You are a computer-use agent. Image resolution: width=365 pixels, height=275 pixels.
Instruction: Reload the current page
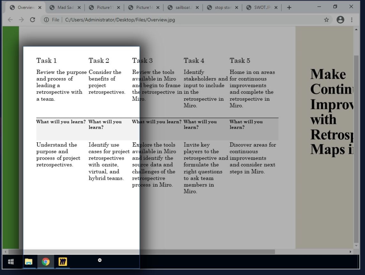point(33,20)
